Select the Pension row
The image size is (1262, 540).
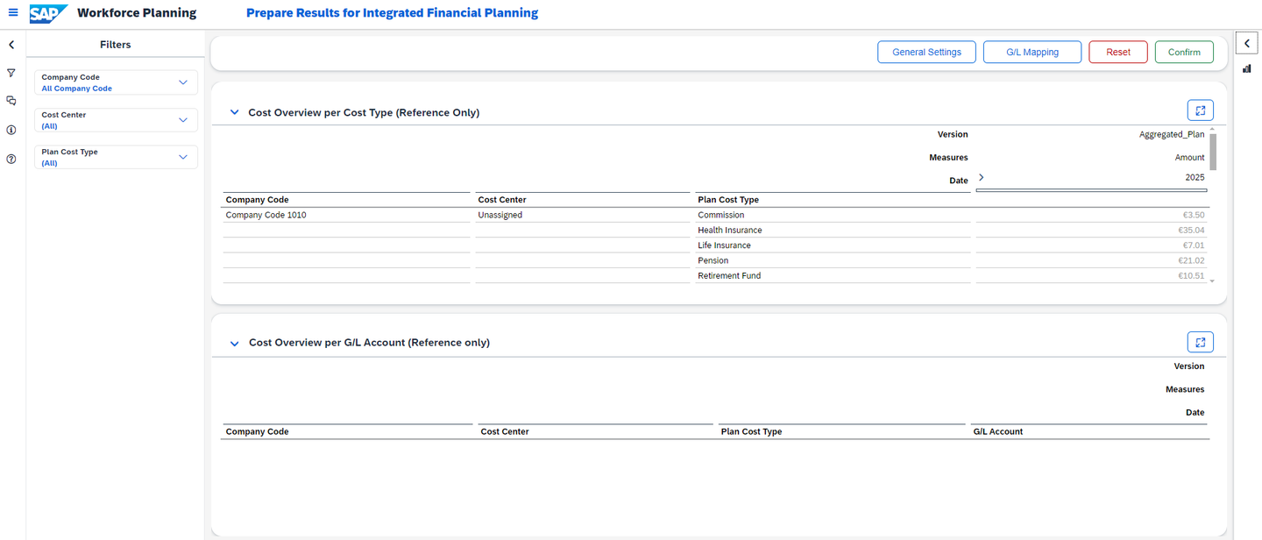coord(833,260)
